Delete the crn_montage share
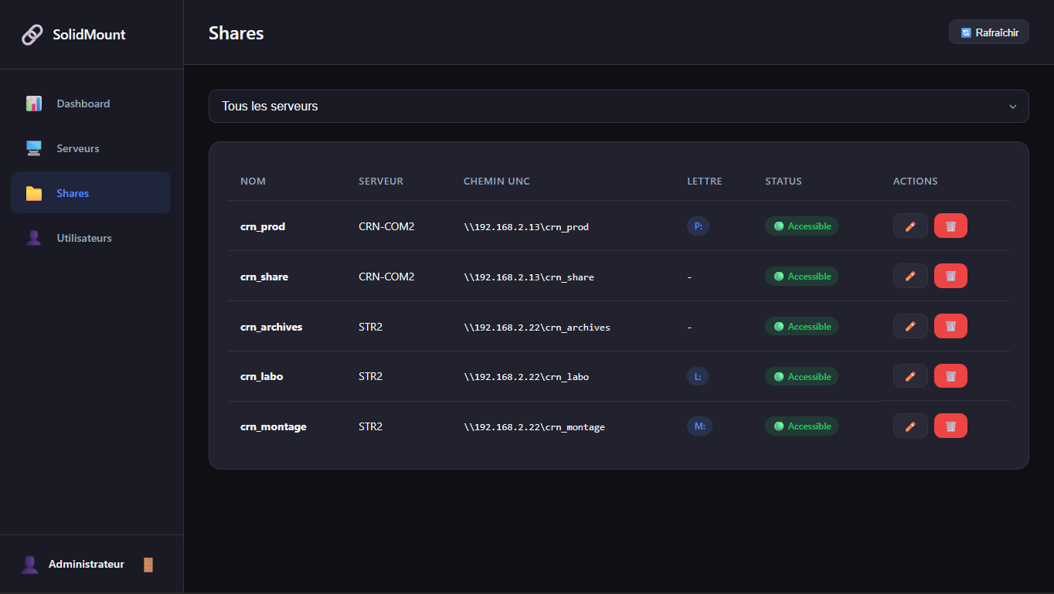This screenshot has height=594, width=1054. [x=950, y=426]
